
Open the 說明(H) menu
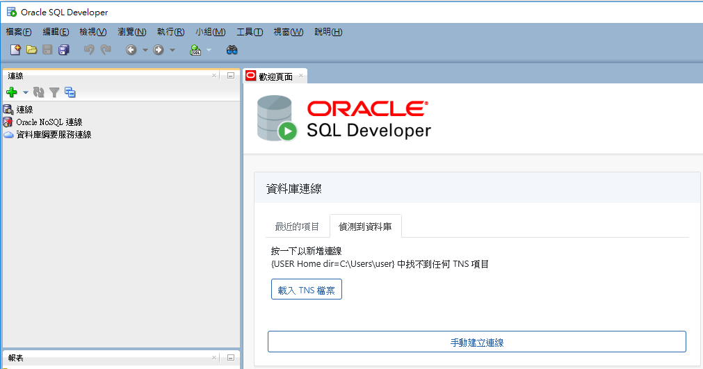pos(328,32)
